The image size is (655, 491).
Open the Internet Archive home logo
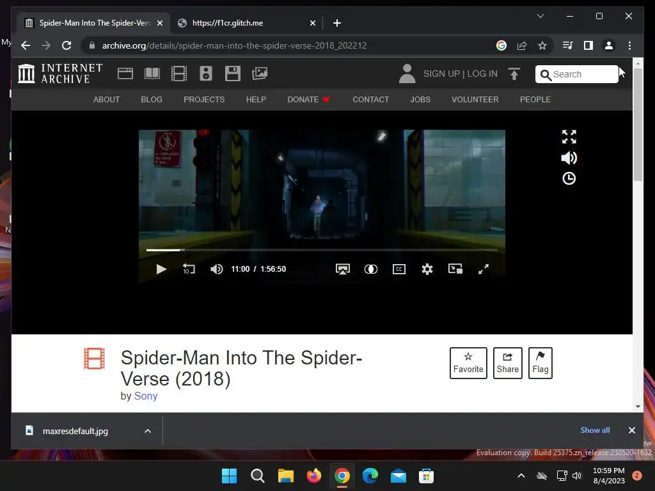[x=61, y=74]
